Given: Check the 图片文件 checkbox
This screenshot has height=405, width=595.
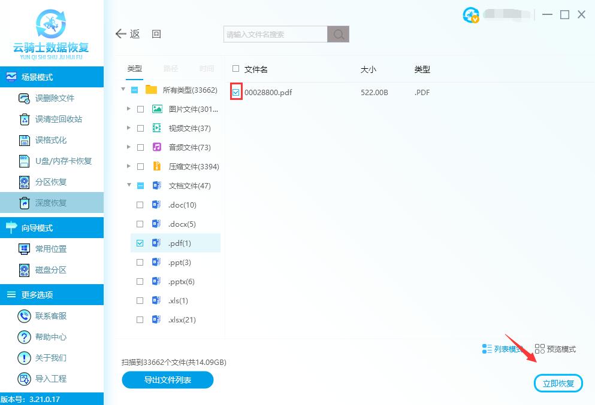Looking at the screenshot, I should (x=140, y=109).
